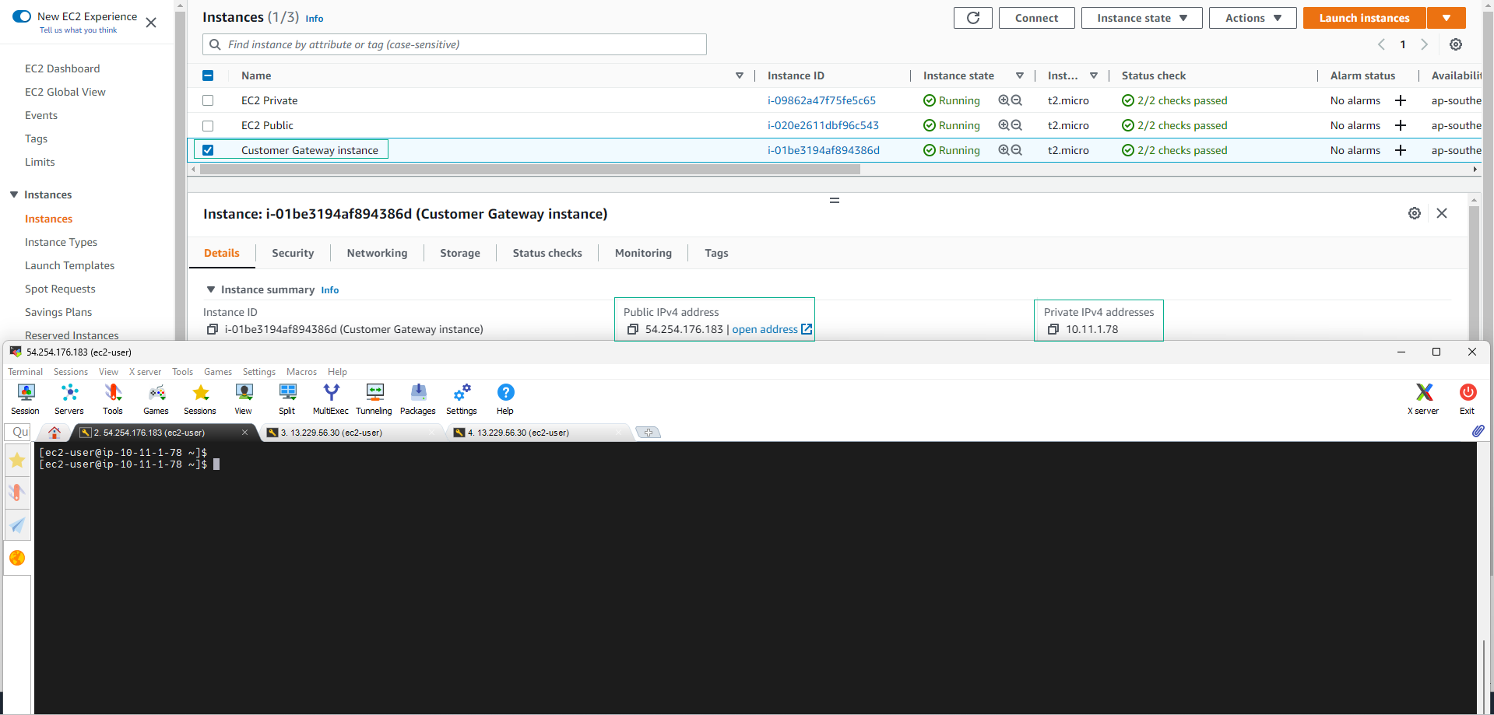1494x715 pixels.
Task: Click the panel divider handle
Action: point(834,200)
